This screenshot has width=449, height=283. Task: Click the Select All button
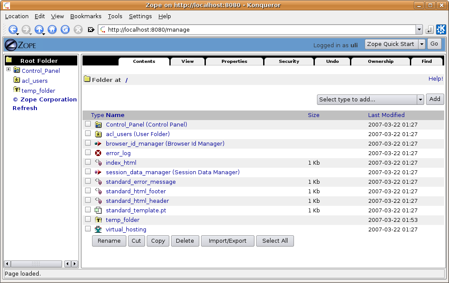275,241
